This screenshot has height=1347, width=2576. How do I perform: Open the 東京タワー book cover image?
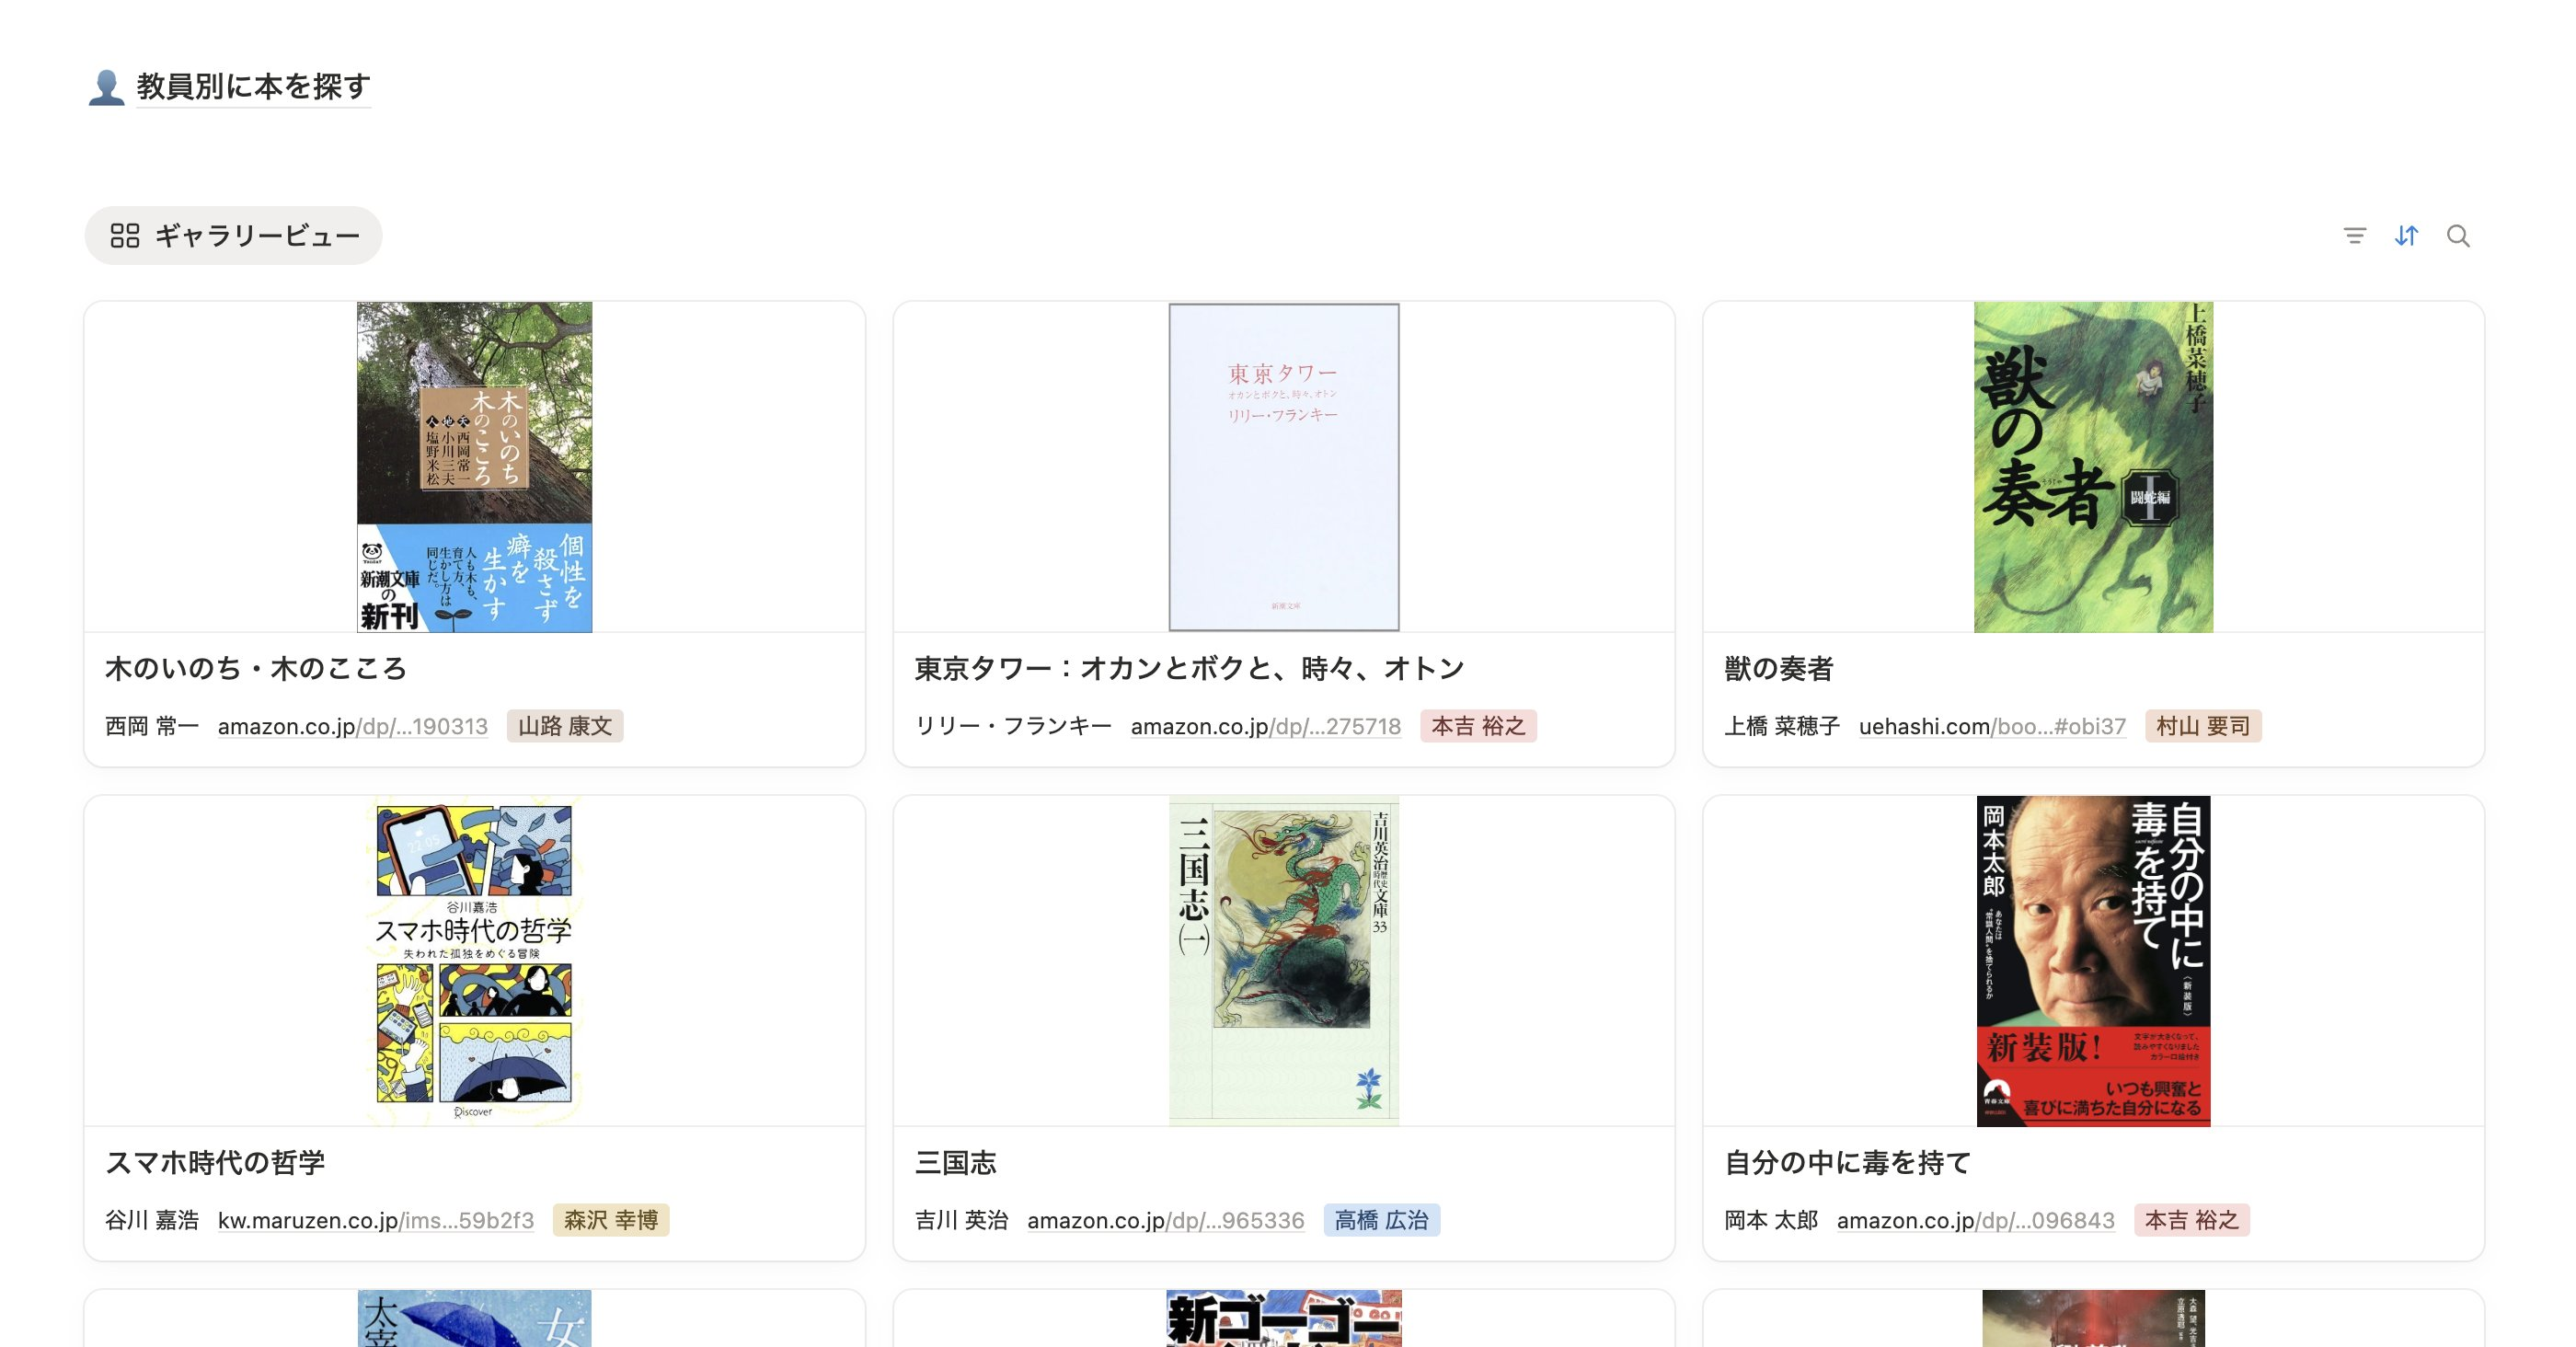click(x=1284, y=467)
